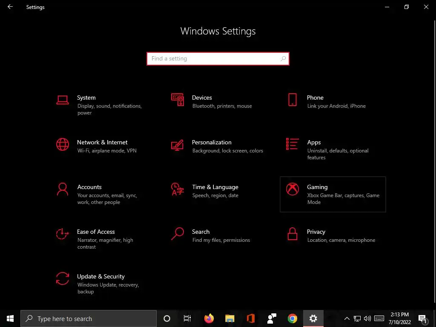This screenshot has height=327, width=436.
Task: Open Update & Security settings title
Action: [x=100, y=277]
